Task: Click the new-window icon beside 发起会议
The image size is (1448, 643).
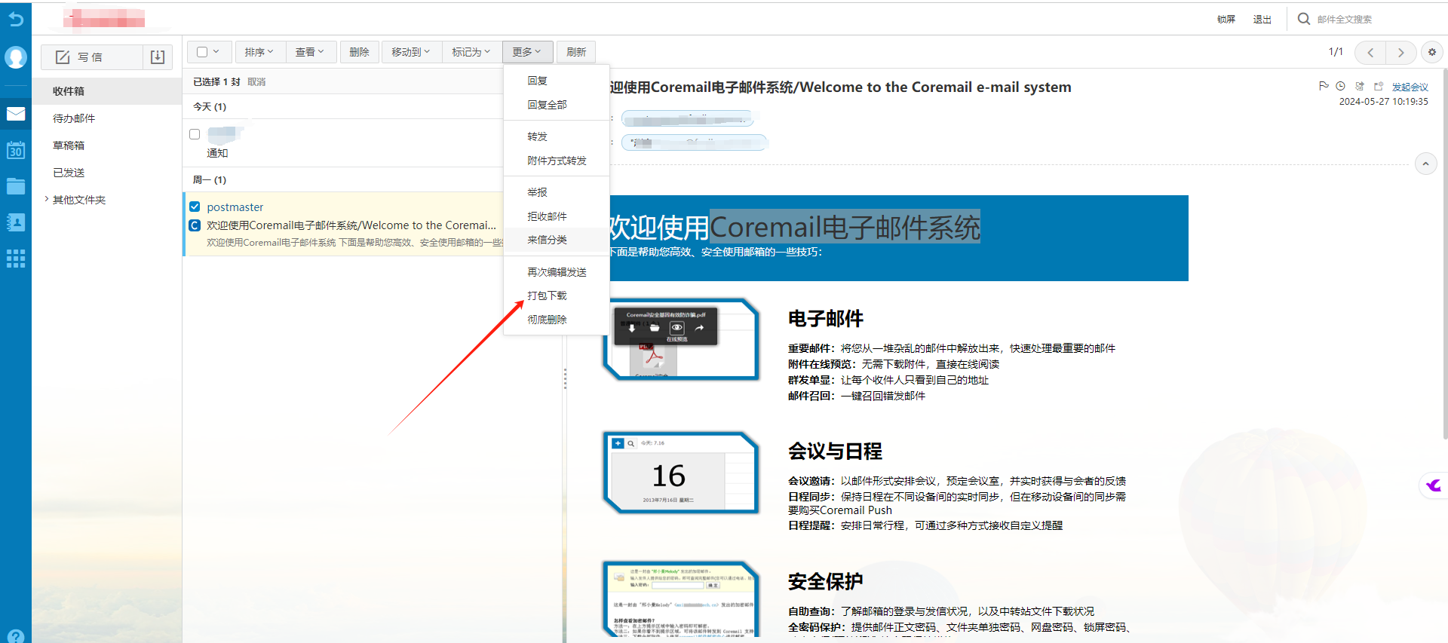Action: pyautogui.click(x=1379, y=86)
